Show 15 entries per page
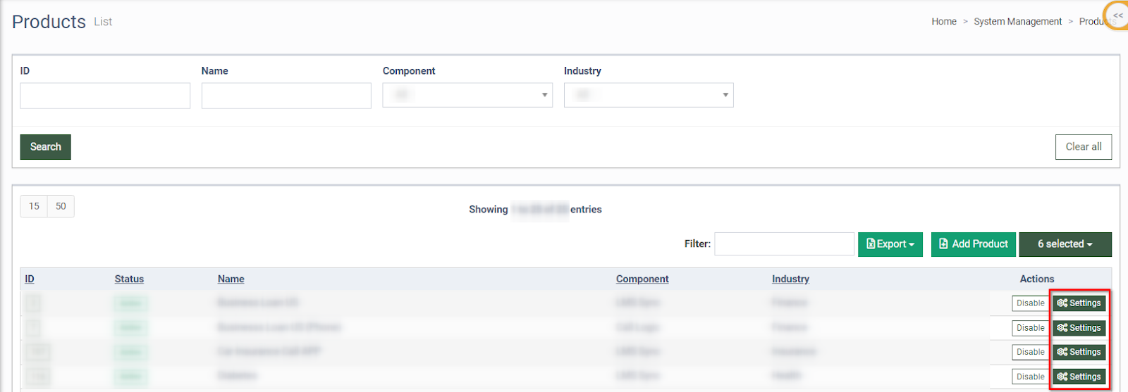 (34, 206)
